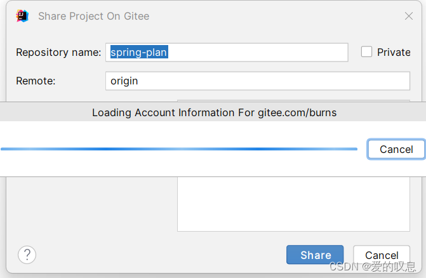Close the Share Project On Gitee dialog

pyautogui.click(x=408, y=16)
